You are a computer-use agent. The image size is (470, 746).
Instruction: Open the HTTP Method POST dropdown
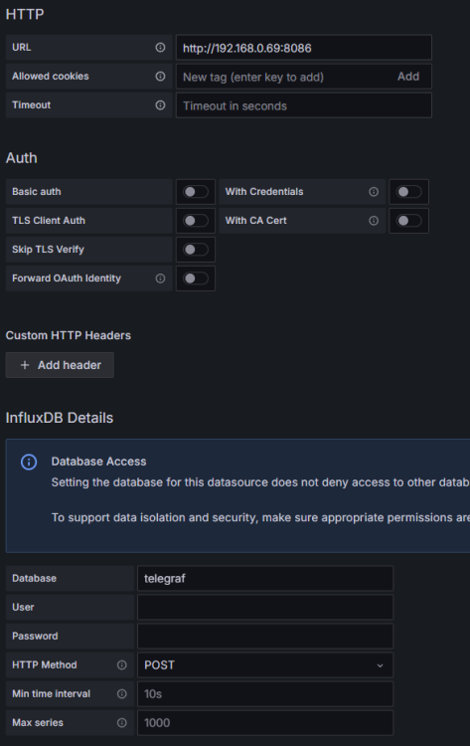[x=265, y=665]
